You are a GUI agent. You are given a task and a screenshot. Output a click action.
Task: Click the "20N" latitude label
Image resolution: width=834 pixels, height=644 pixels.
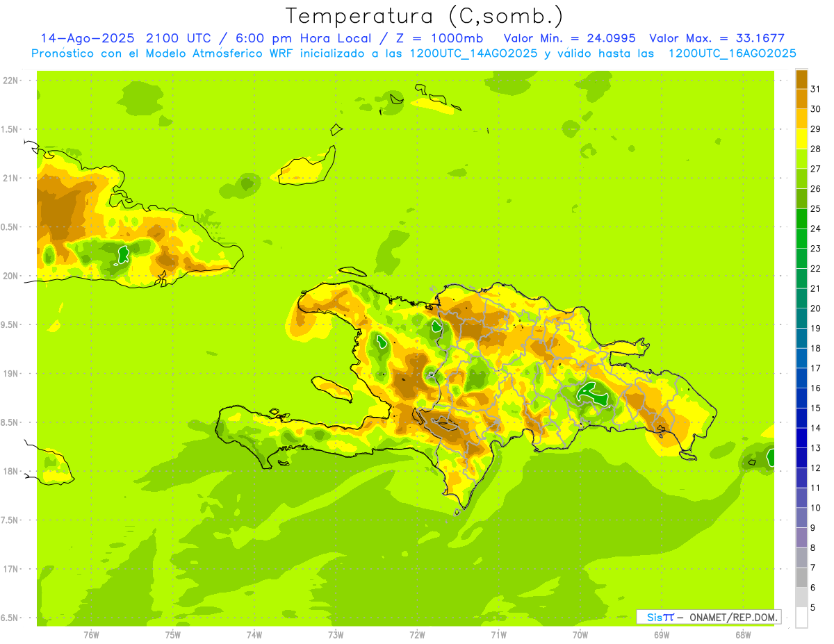tap(11, 276)
